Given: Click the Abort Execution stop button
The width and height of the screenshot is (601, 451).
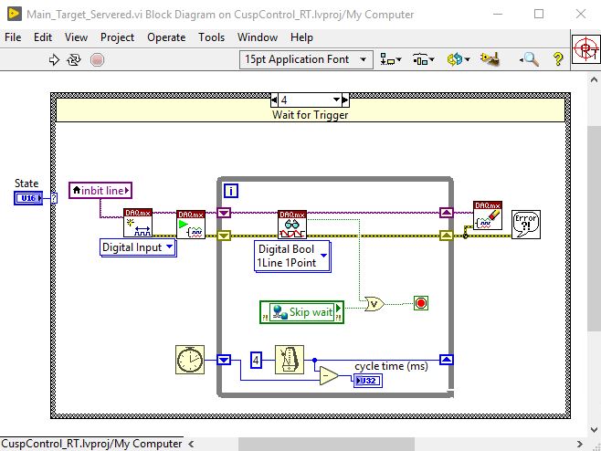Looking at the screenshot, I should (97, 59).
